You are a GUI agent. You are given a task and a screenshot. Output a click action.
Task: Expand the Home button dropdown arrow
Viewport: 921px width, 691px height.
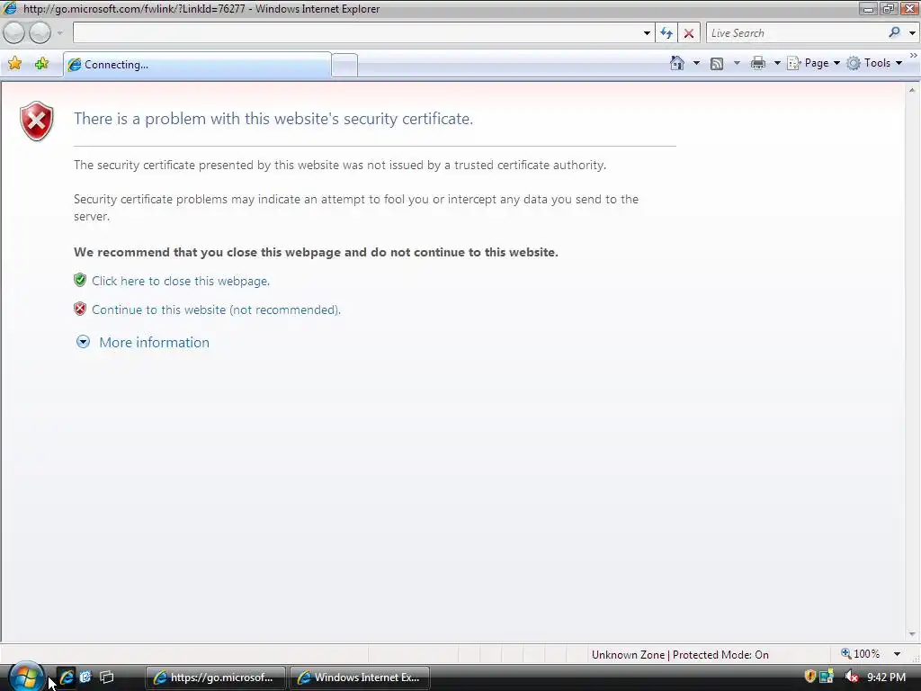tap(697, 63)
